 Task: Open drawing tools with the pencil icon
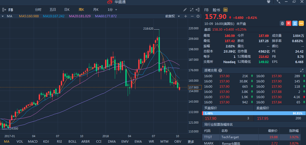pos(185,10)
